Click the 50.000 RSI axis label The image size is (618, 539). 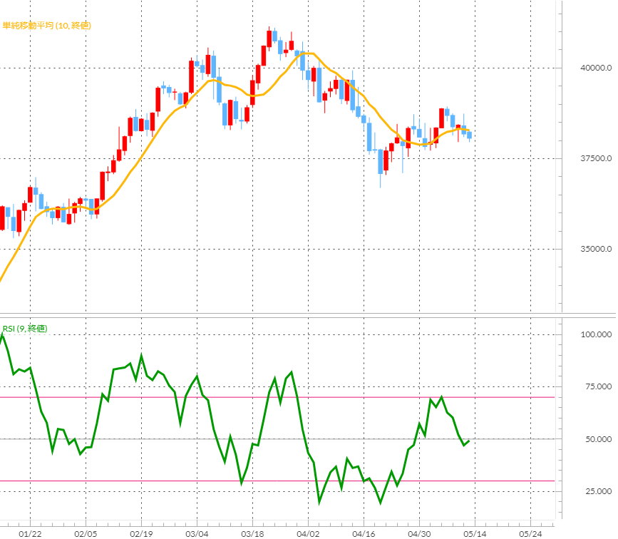(598, 439)
